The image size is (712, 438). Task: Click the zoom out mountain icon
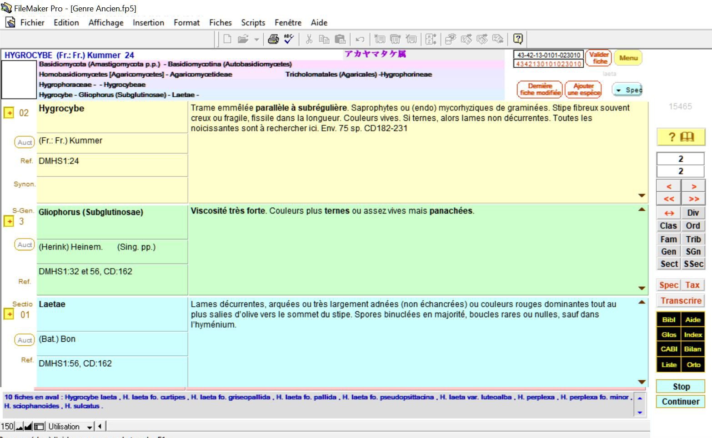tap(19, 427)
